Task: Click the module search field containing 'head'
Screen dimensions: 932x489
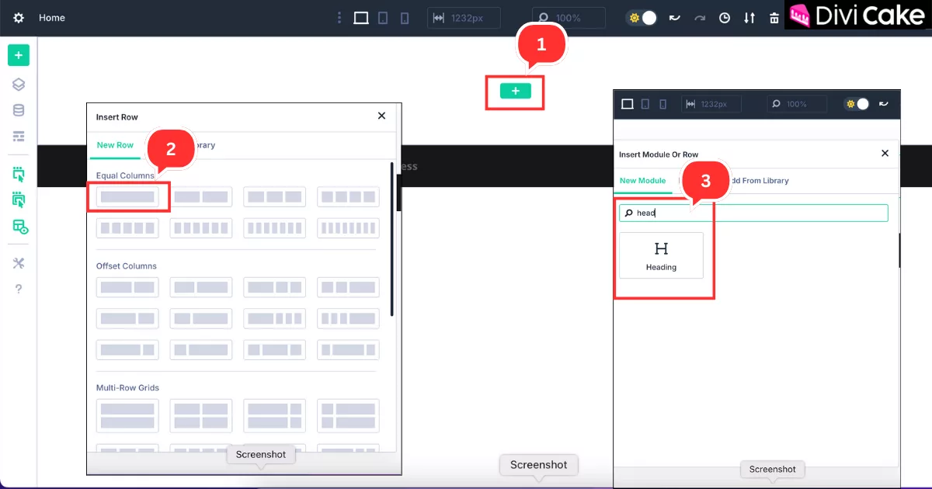Action: coord(753,213)
